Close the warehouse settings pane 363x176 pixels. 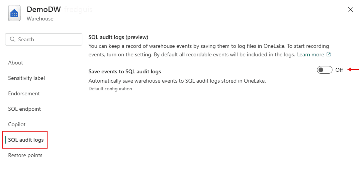tap(351, 10)
